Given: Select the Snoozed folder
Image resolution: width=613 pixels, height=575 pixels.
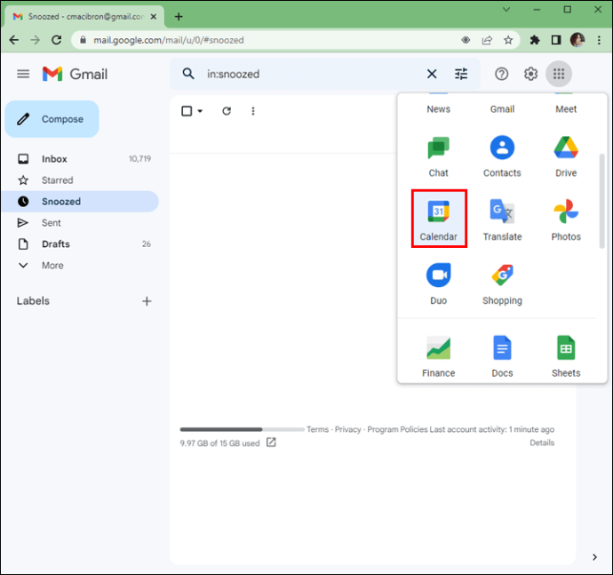Looking at the screenshot, I should (x=80, y=202).
